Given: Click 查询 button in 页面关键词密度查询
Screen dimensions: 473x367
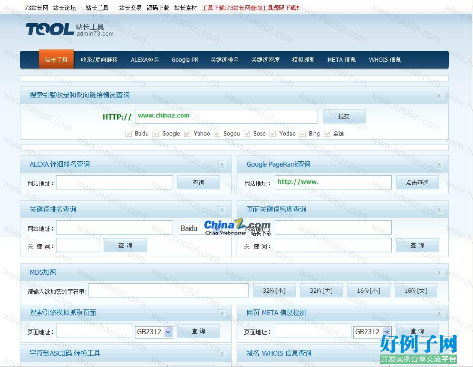Looking at the screenshot, I should click(x=417, y=245).
